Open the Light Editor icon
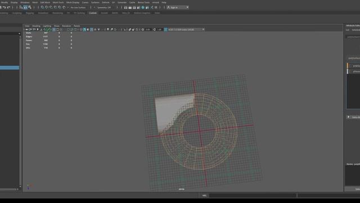Viewport: 360px width, 203px height. [152, 7]
